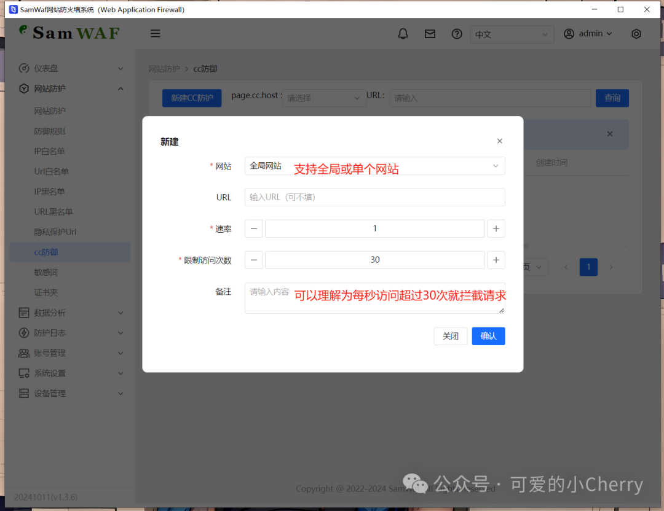
Task: Expand the 仪表盘 menu chevron
Action: (121, 69)
